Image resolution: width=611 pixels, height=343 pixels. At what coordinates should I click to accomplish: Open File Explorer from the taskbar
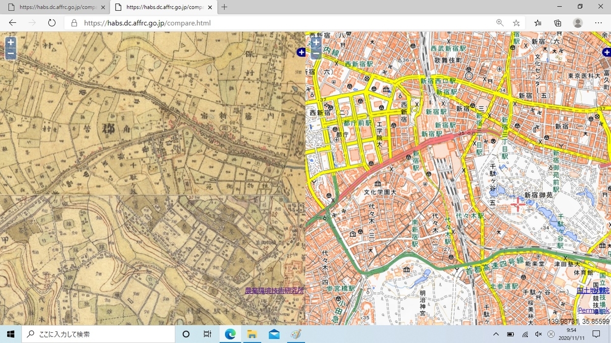click(x=252, y=334)
